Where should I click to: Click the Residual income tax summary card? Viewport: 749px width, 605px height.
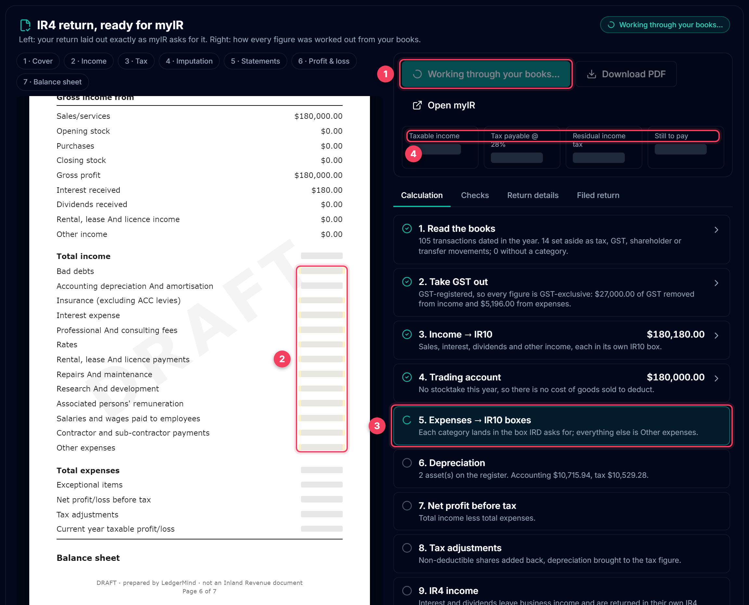tap(604, 147)
